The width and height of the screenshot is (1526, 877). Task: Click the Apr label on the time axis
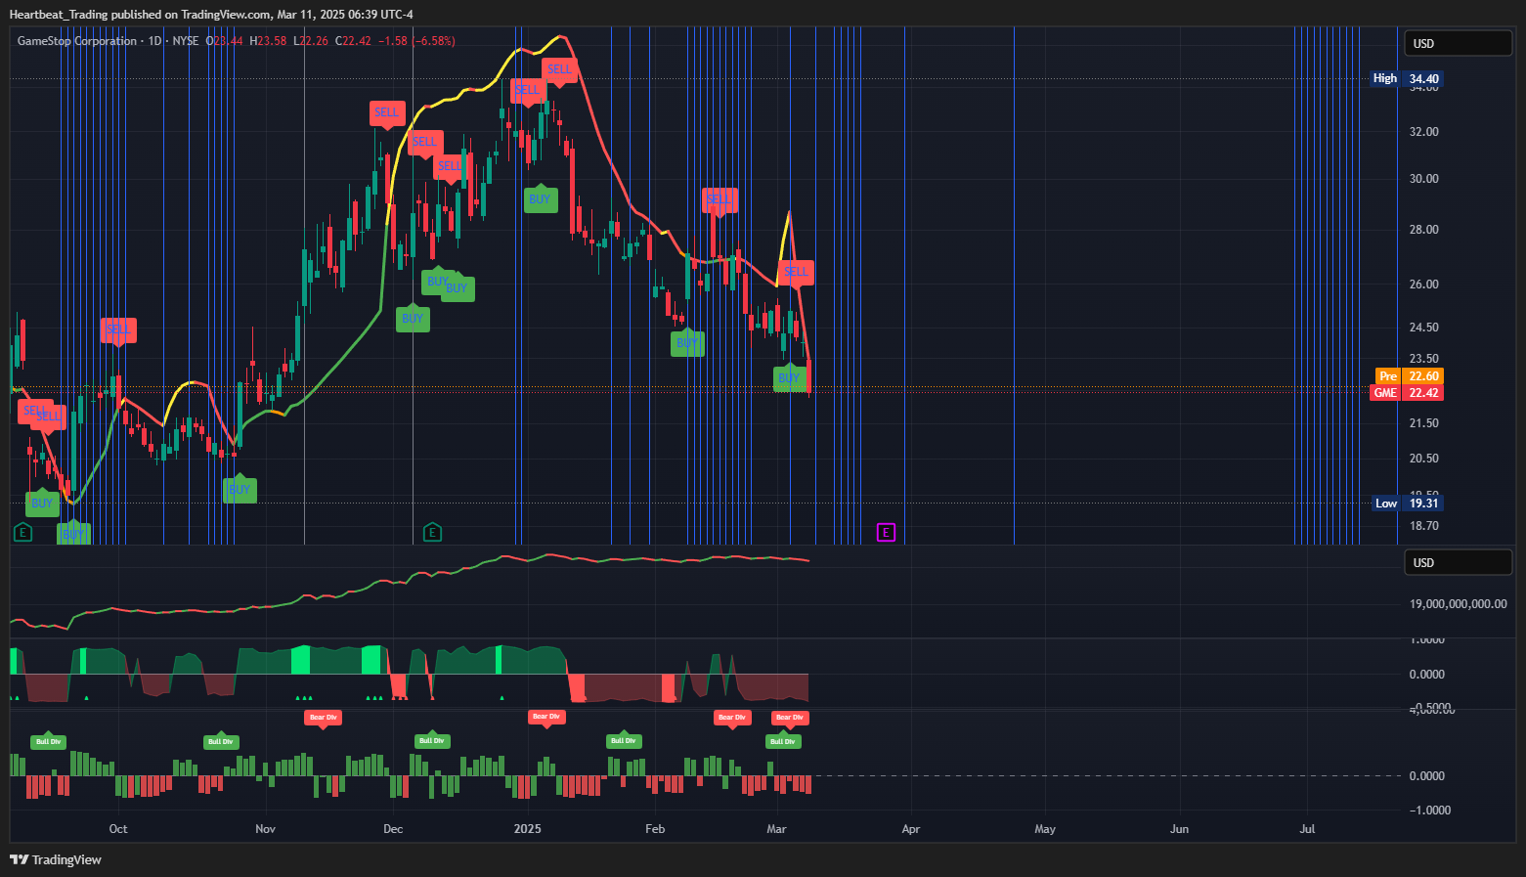(x=911, y=829)
